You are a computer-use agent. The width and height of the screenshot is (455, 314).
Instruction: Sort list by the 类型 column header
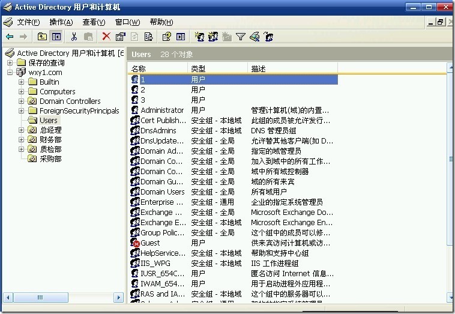point(198,69)
